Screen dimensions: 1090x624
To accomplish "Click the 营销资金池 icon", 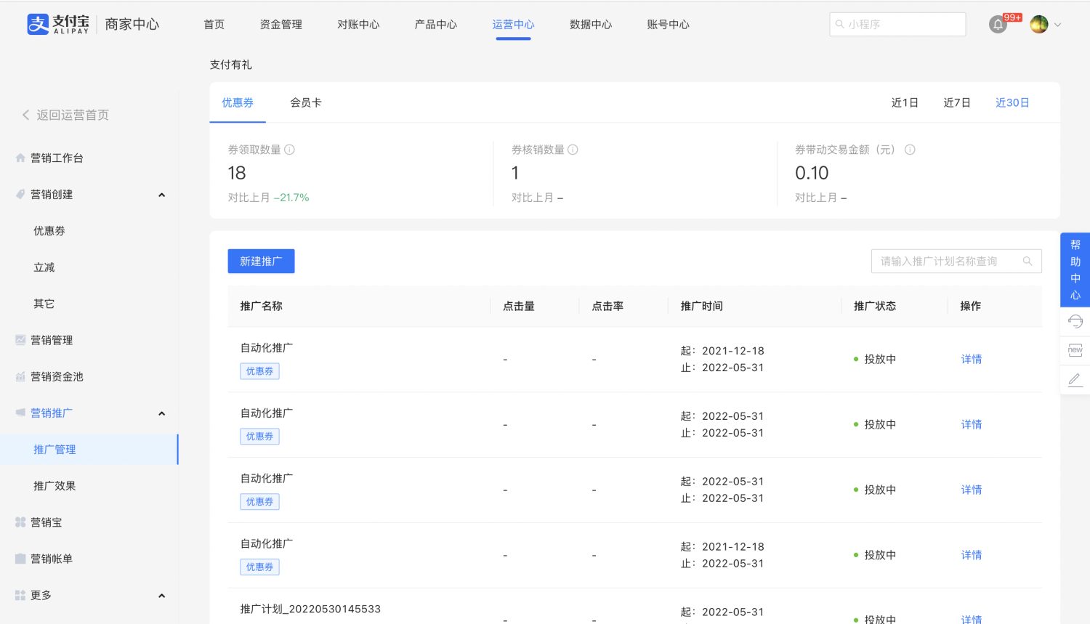I will (20, 376).
